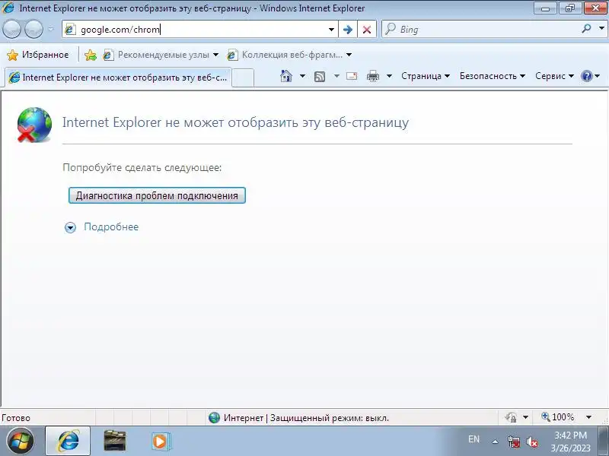Expand the address bar history dropdown
Viewport: 609px width, 456px height.
pos(331,30)
